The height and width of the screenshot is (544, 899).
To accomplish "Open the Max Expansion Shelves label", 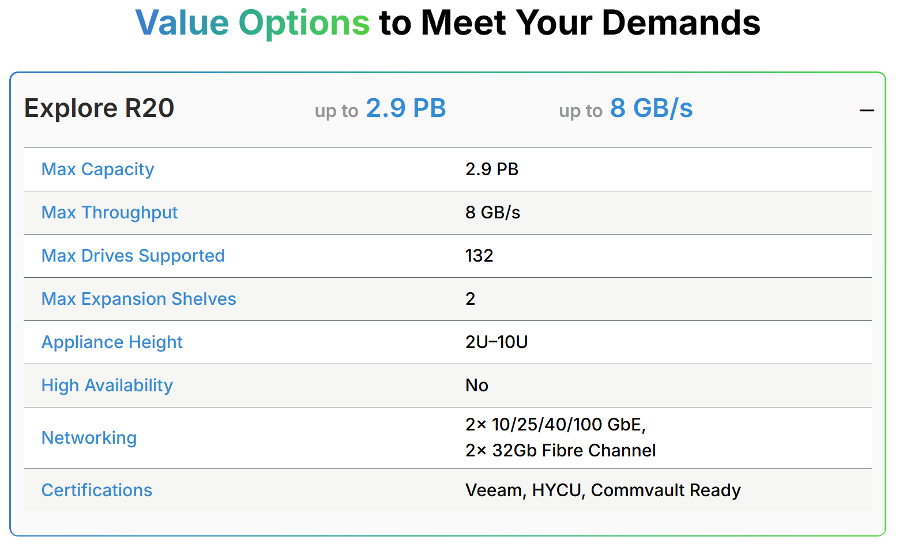I will click(139, 299).
